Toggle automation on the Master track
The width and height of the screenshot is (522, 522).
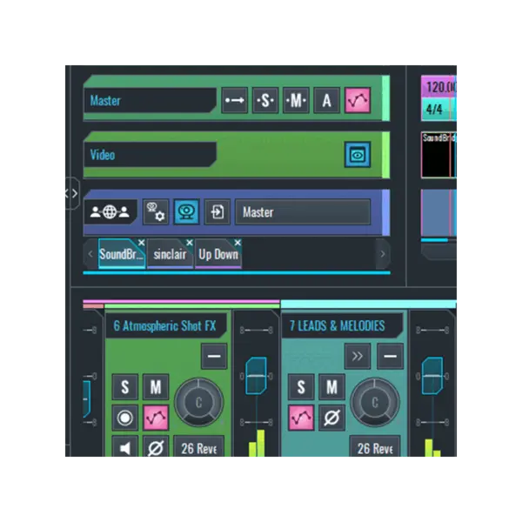pyautogui.click(x=358, y=100)
